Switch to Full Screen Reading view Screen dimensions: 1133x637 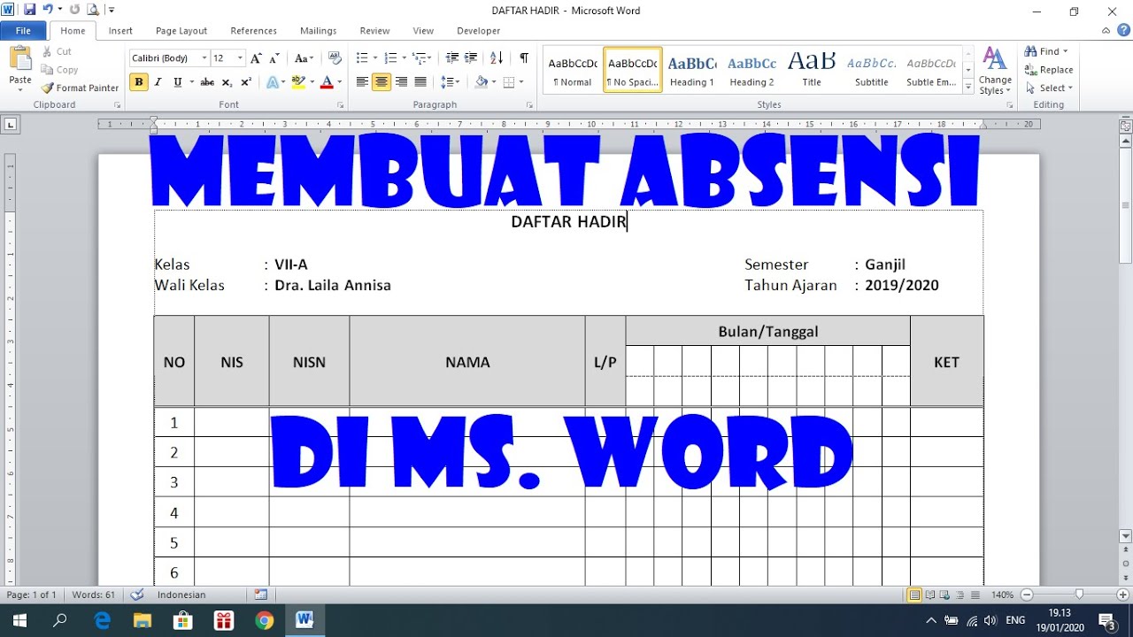coord(930,595)
